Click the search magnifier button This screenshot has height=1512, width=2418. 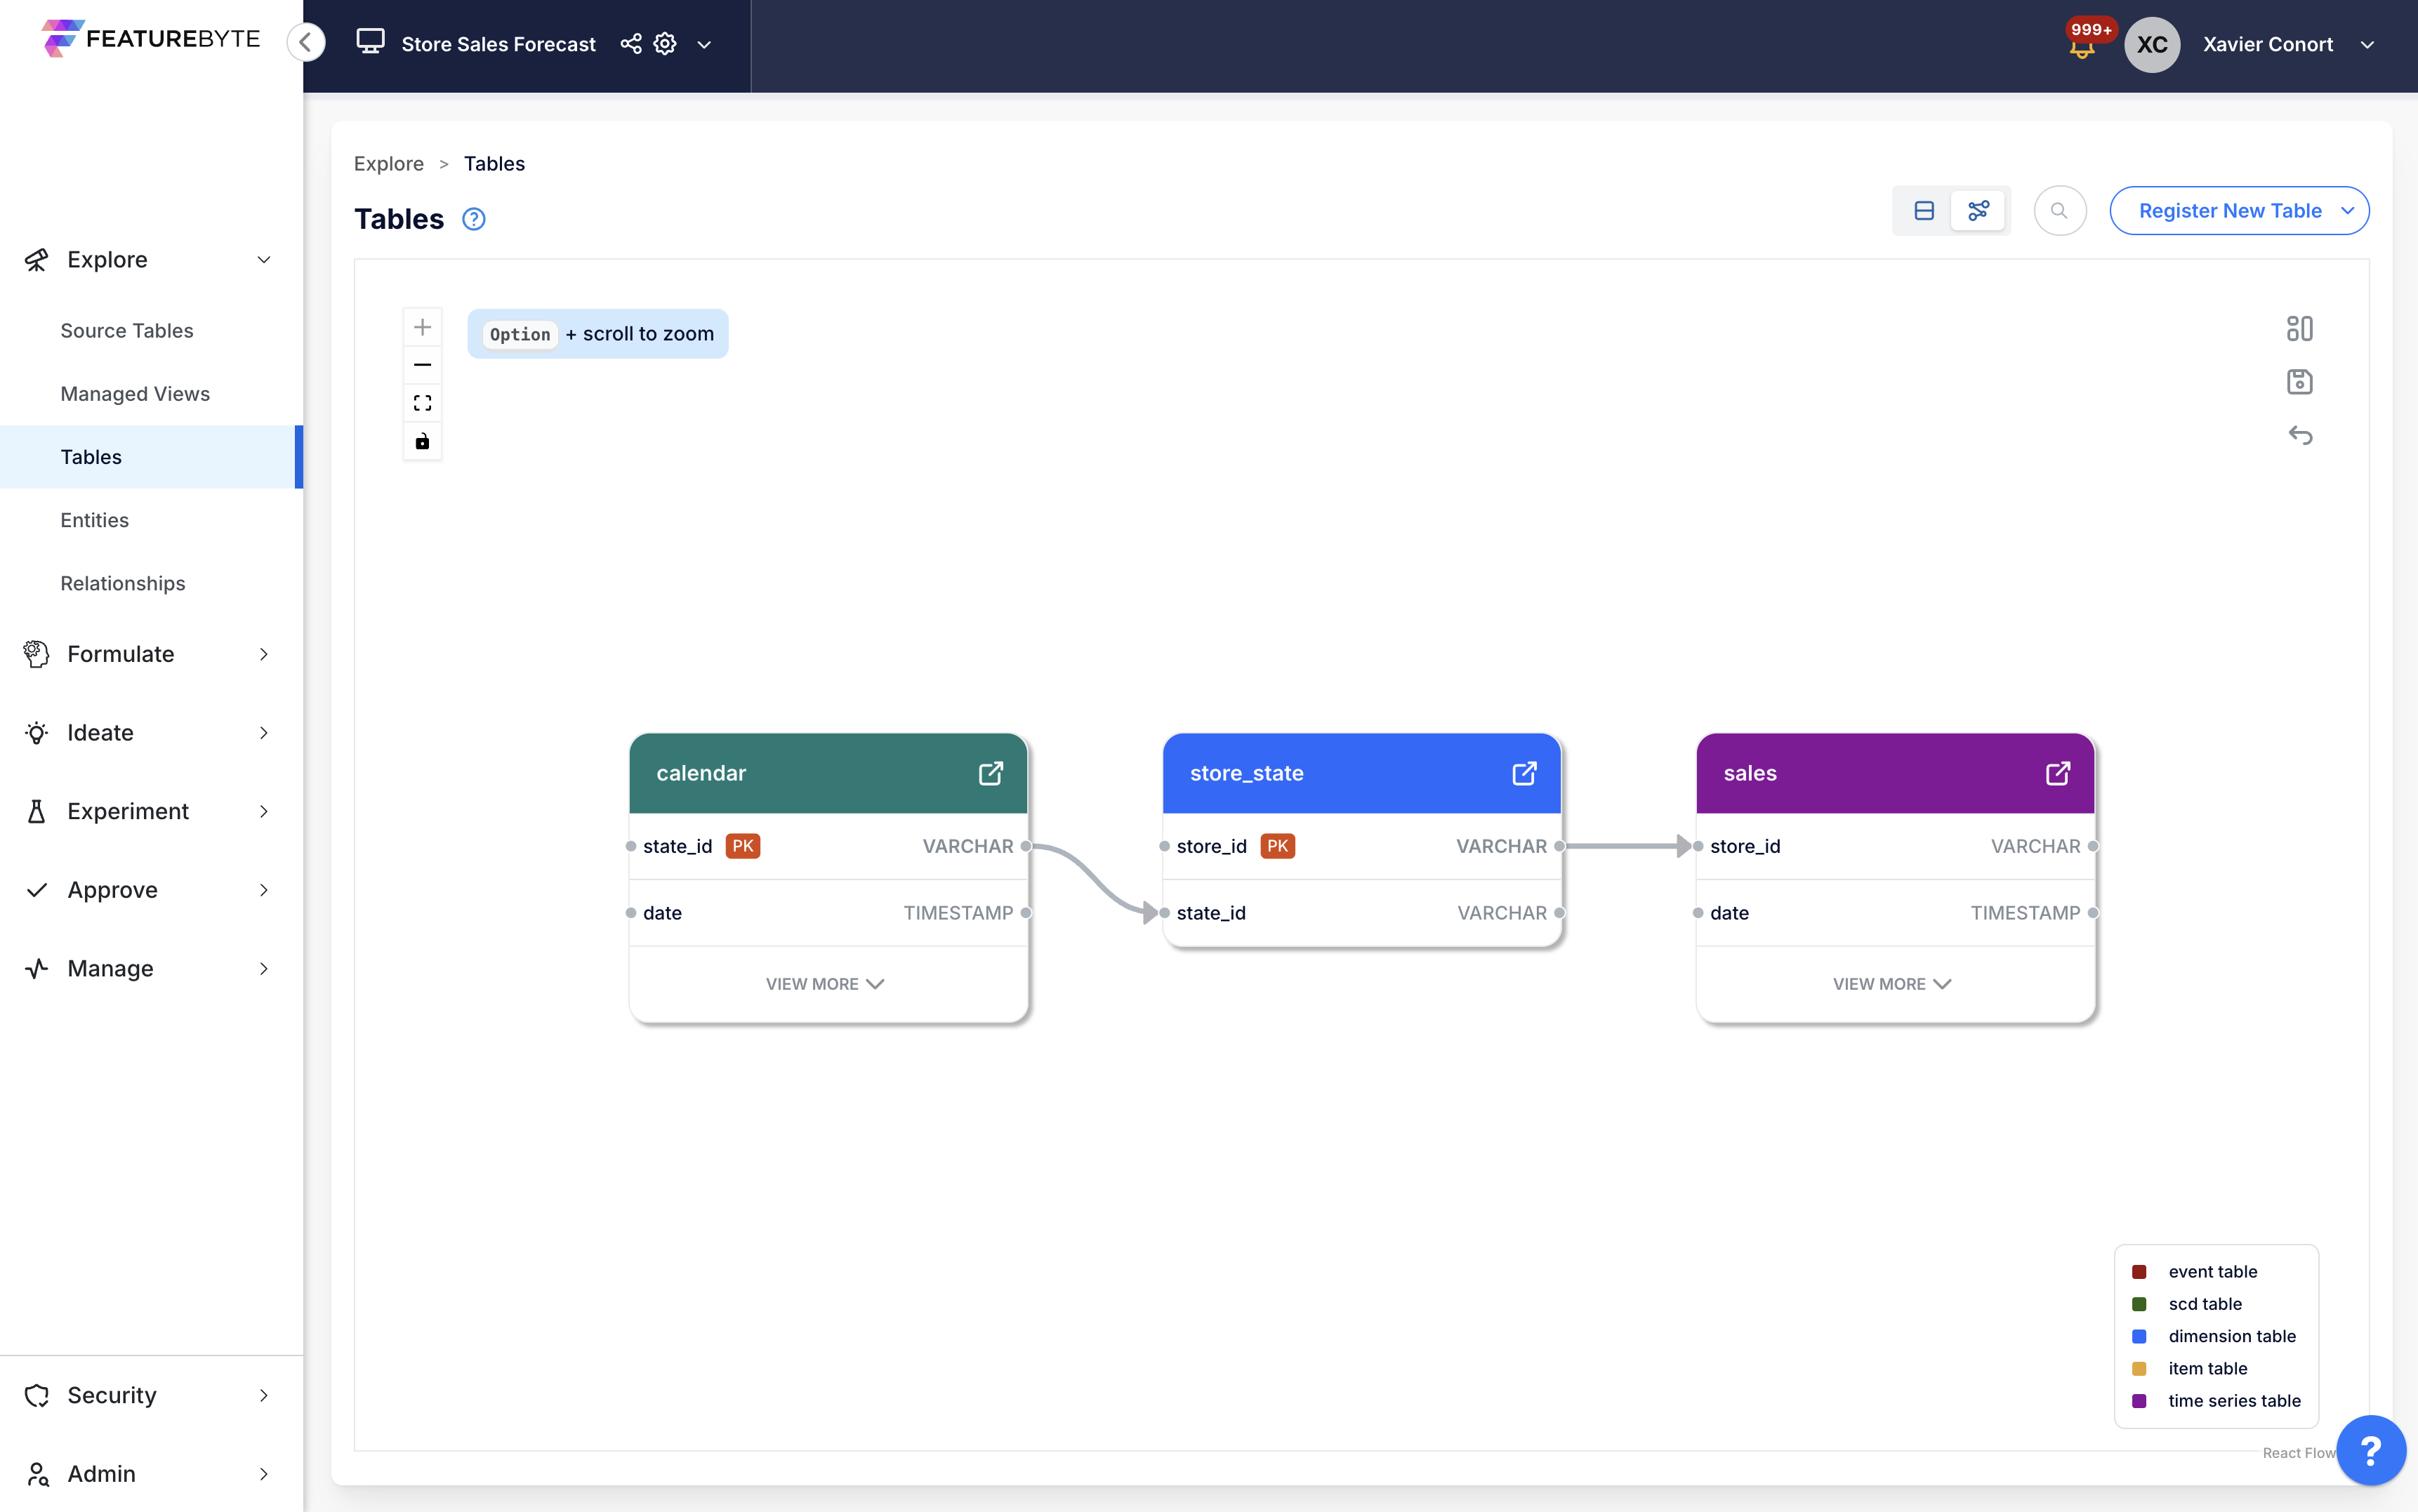pos(2059,211)
